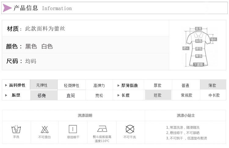Click the 材质 fabric description text

click(45, 29)
